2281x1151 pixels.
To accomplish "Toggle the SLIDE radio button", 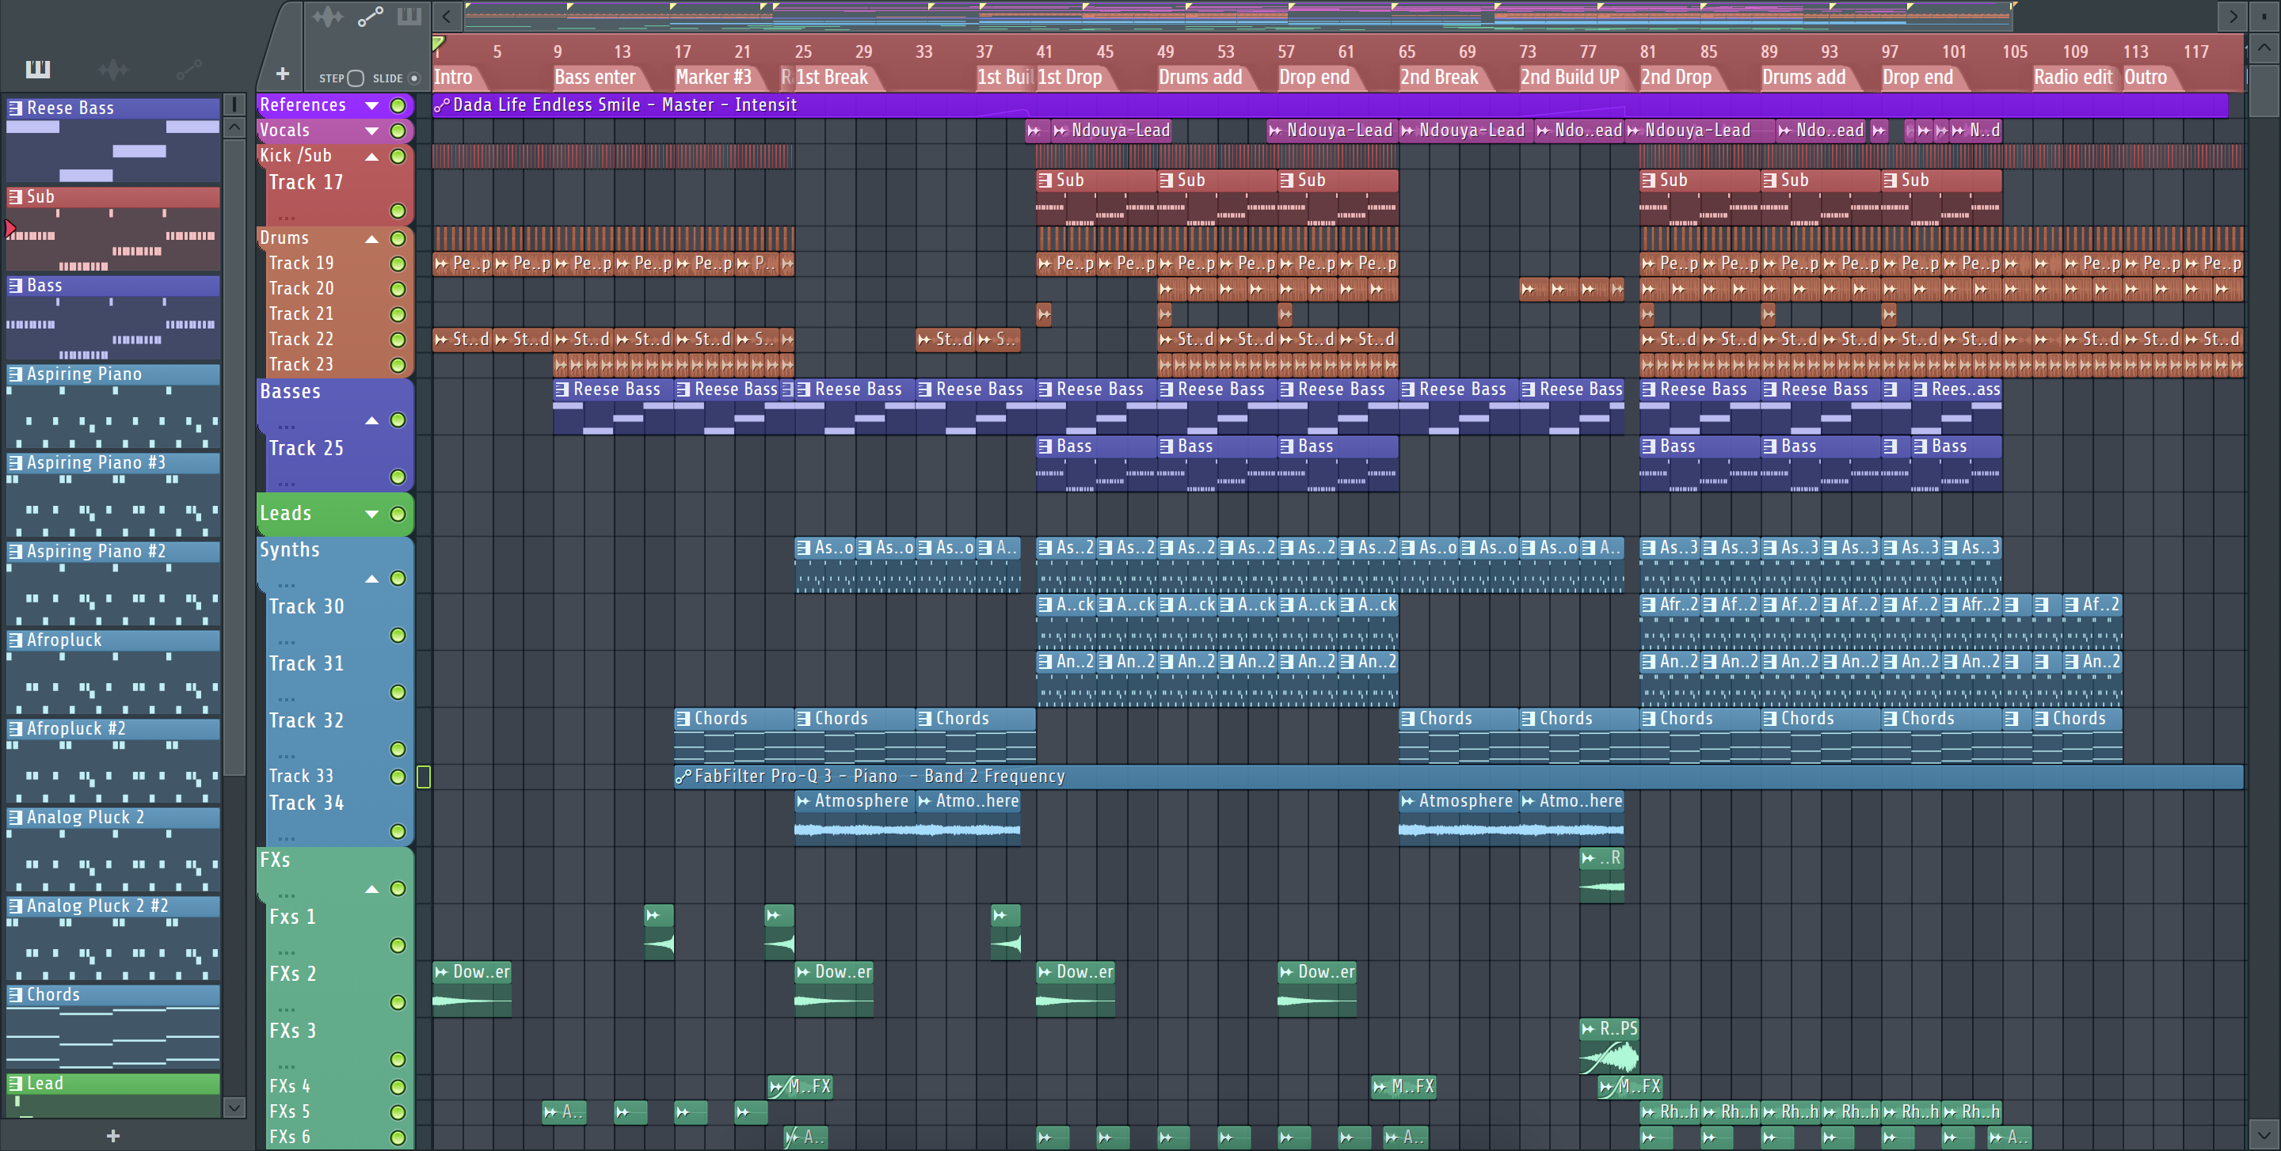I will [413, 78].
